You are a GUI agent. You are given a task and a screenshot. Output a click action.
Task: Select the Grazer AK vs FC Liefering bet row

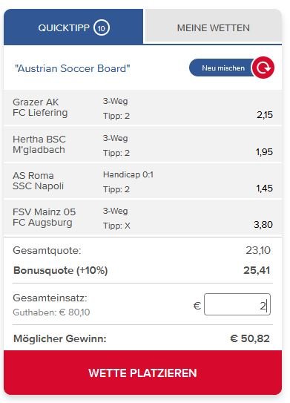143,108
